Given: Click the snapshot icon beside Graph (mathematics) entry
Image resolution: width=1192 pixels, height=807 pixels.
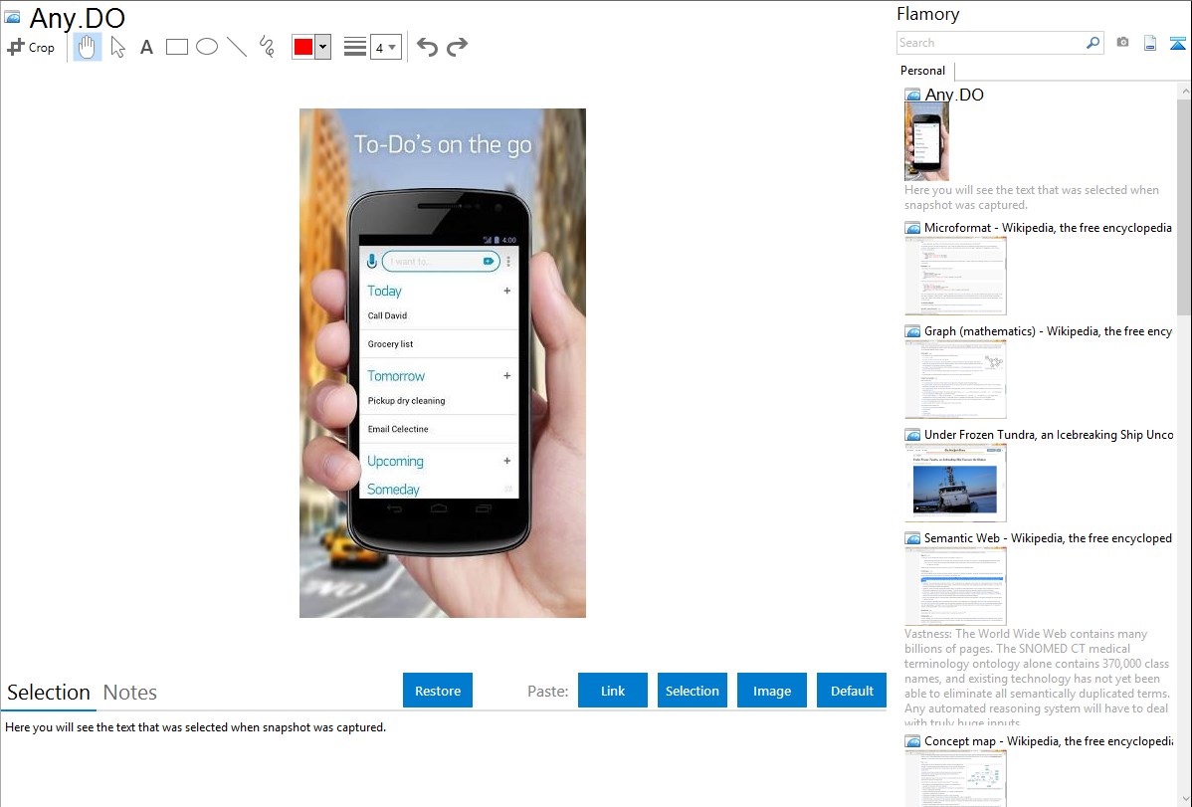Looking at the screenshot, I should [x=912, y=331].
